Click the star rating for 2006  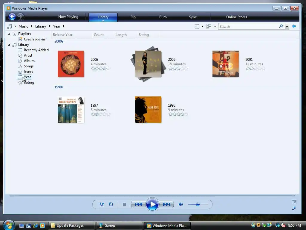point(101,69)
